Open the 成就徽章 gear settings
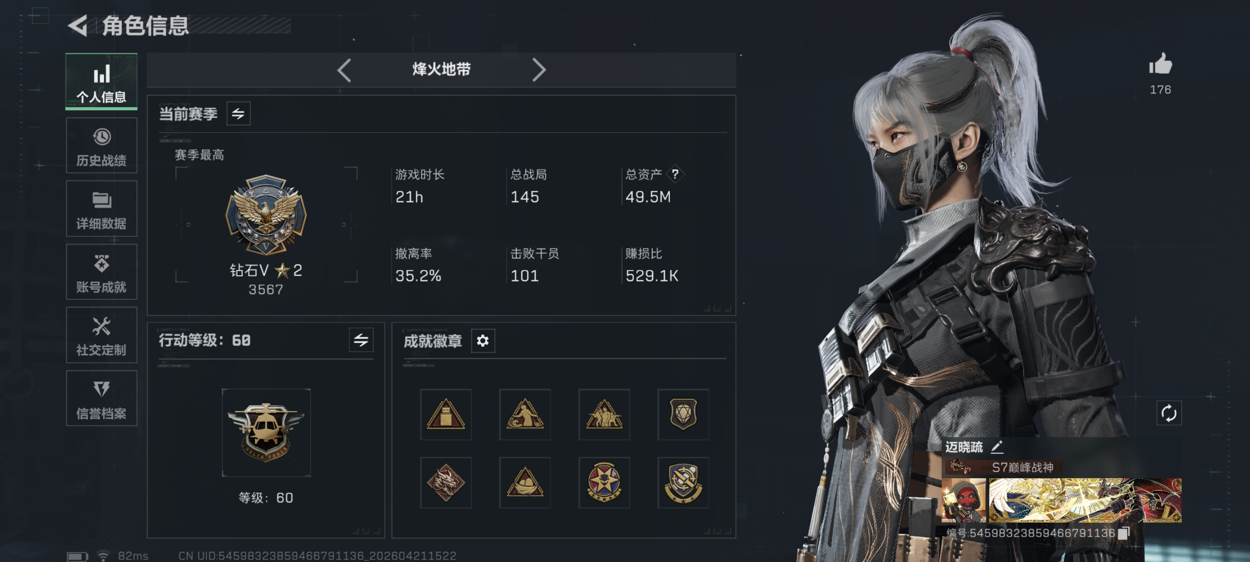 482,340
